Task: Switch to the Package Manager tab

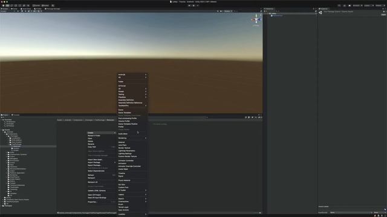Action: coord(53,8)
